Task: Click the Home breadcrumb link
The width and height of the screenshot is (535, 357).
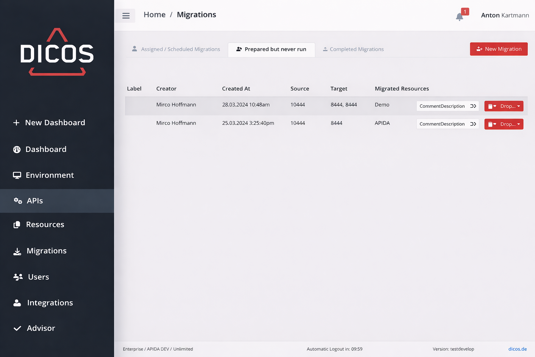Action: click(154, 15)
